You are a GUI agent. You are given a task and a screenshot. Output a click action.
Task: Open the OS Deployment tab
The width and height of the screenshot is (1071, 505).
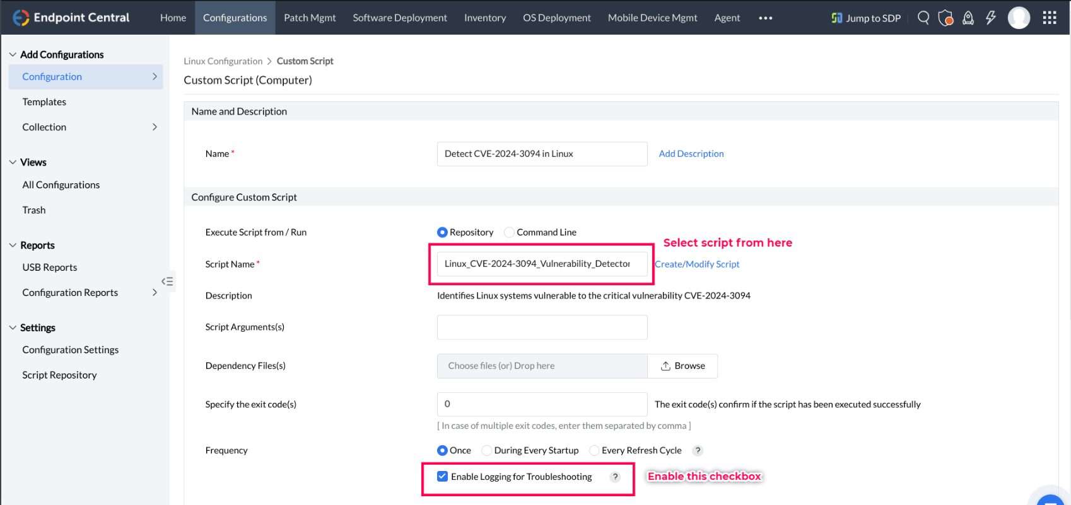click(x=557, y=18)
